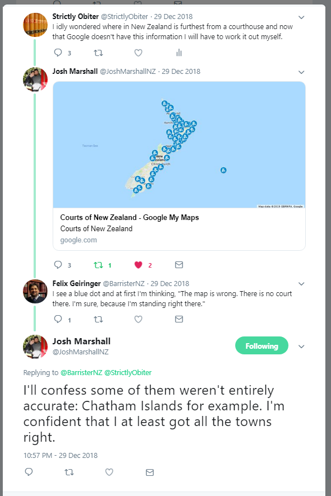Retweet Josh Marshall's map tweet
Viewport: 331px width, 496px height.
pos(99,265)
